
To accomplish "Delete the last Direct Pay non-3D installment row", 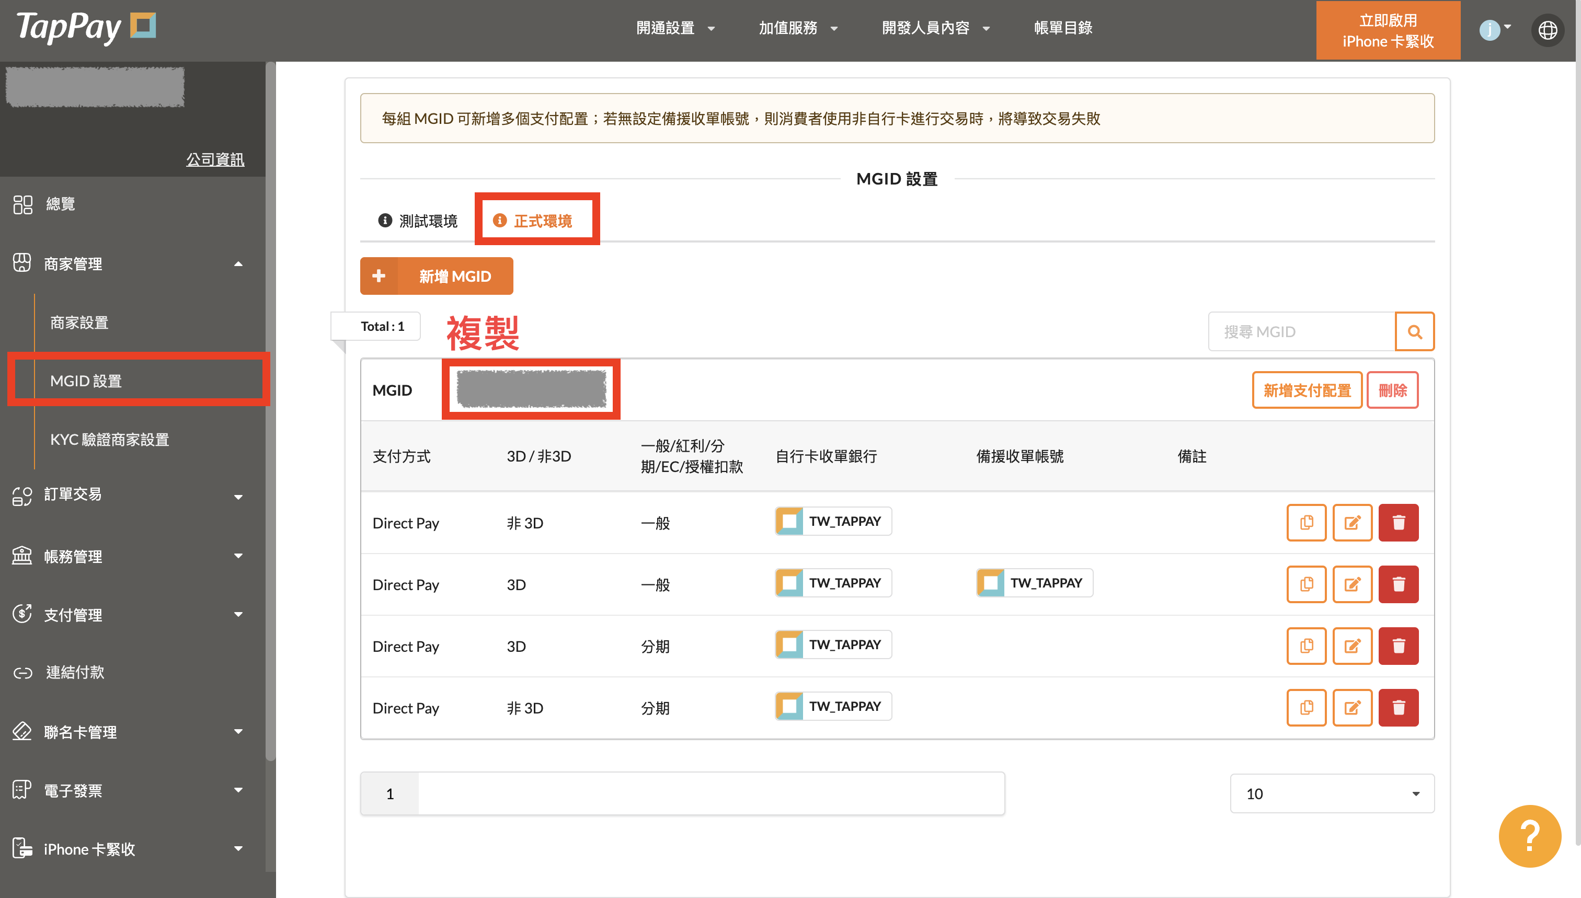I will tap(1398, 707).
